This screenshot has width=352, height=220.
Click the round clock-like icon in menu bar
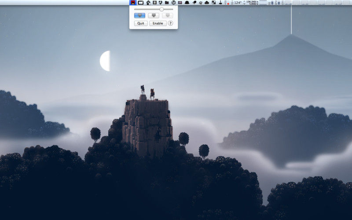click(x=173, y=3)
